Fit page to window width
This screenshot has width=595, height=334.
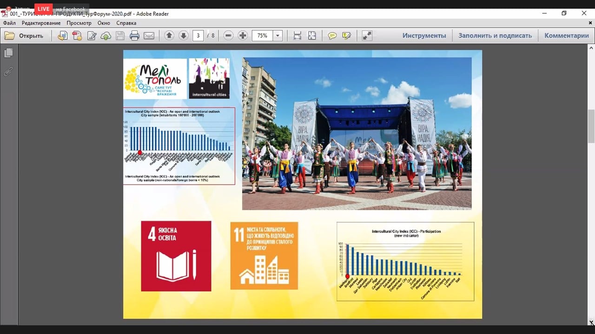(297, 36)
